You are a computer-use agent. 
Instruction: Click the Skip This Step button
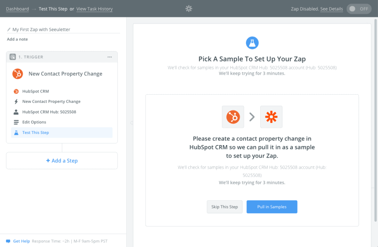(x=225, y=207)
